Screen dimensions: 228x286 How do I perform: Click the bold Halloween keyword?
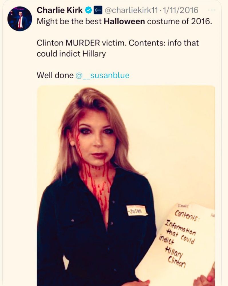click(x=124, y=21)
